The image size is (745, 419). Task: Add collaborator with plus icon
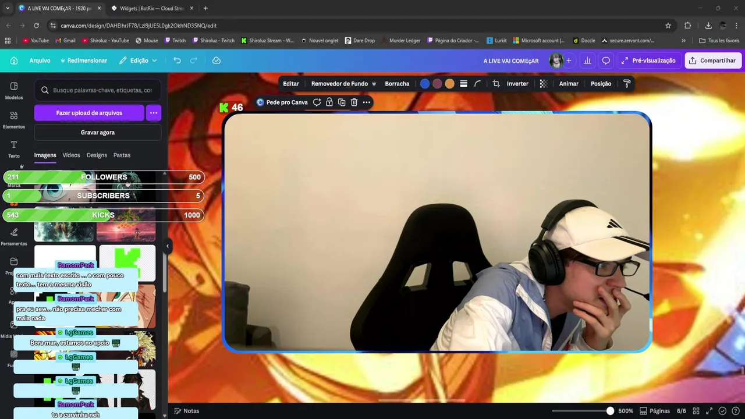pyautogui.click(x=569, y=61)
